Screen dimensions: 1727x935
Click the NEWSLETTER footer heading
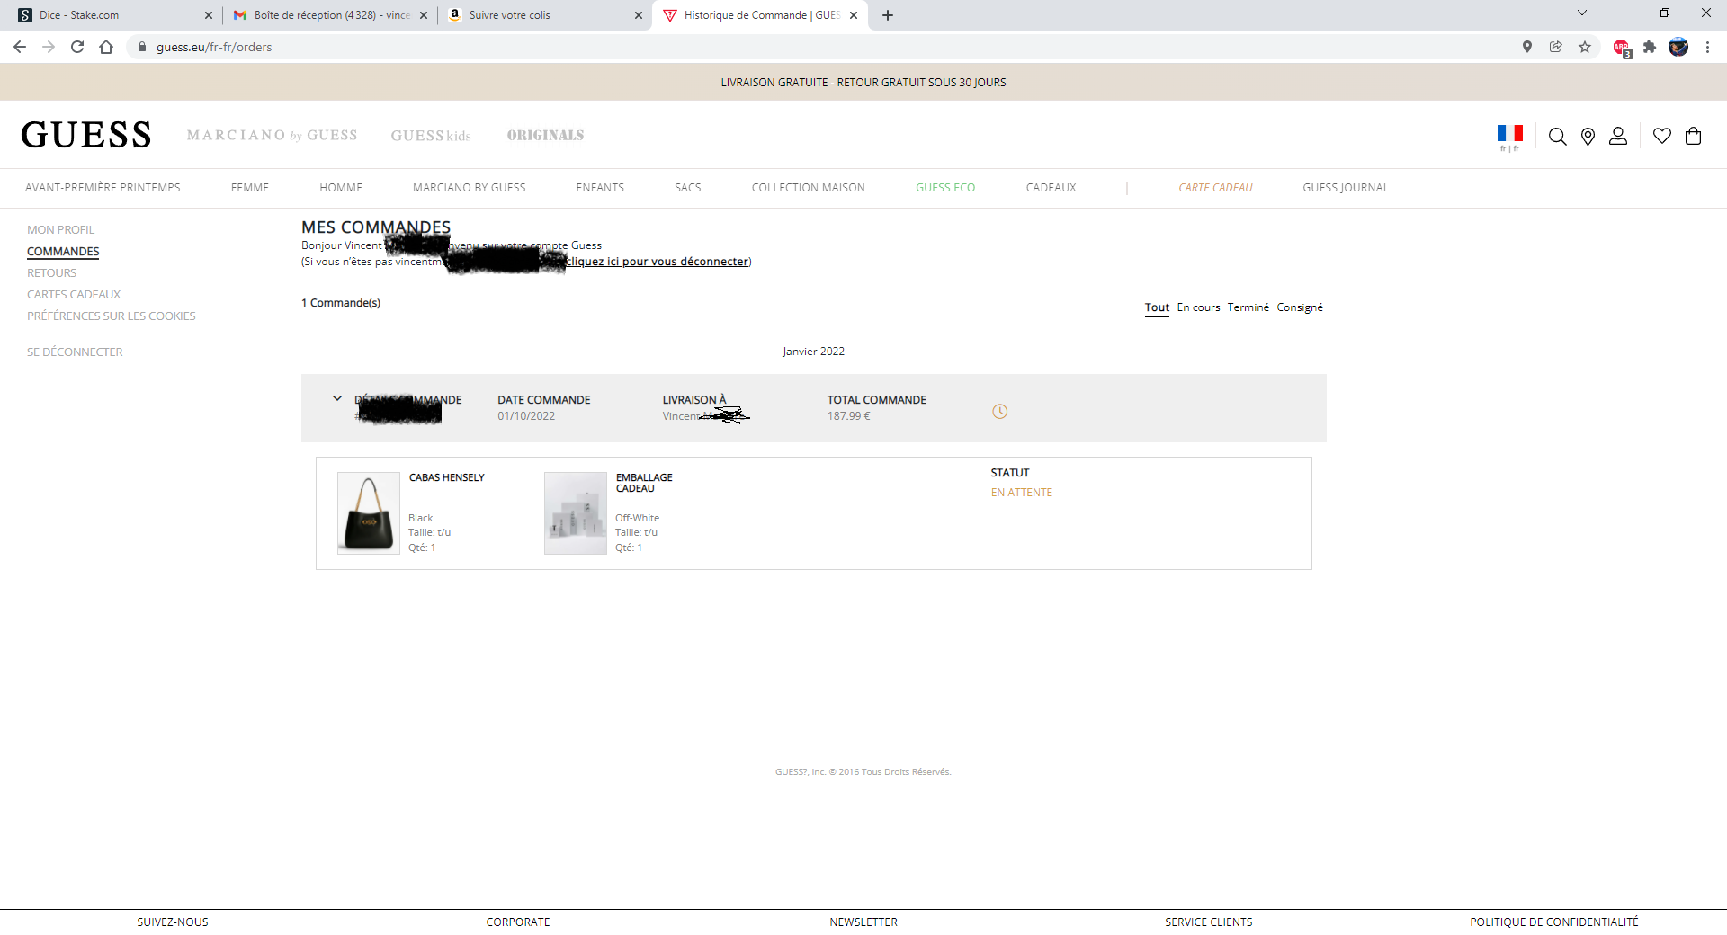pos(863,922)
